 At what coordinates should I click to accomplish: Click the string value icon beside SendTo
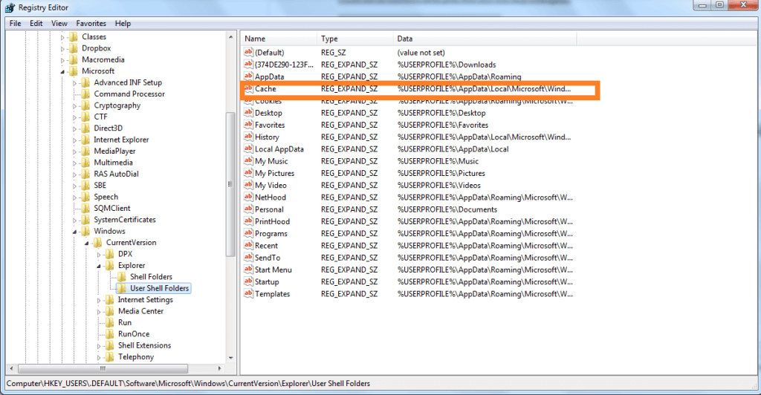click(x=248, y=258)
